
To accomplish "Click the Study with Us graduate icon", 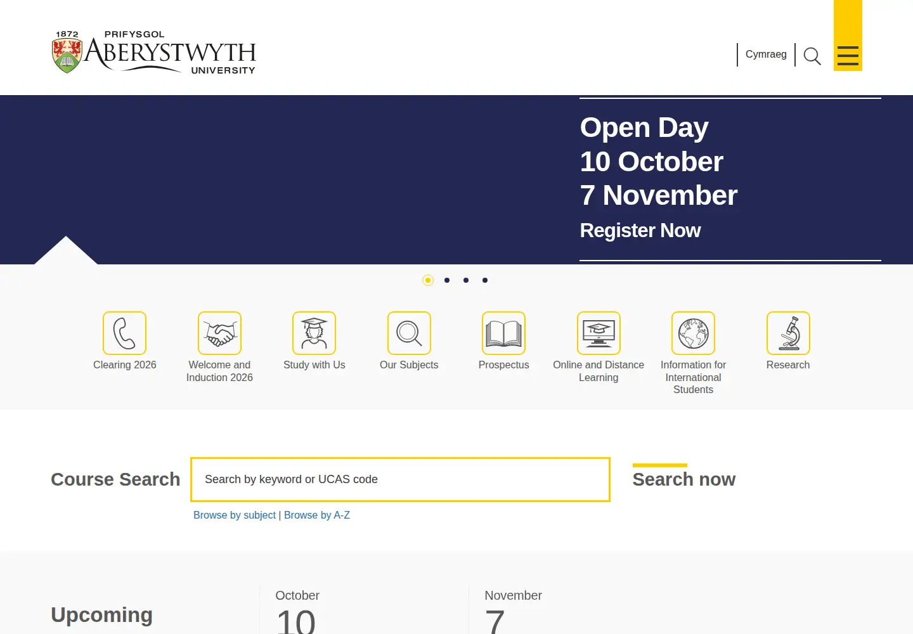I will (x=314, y=333).
